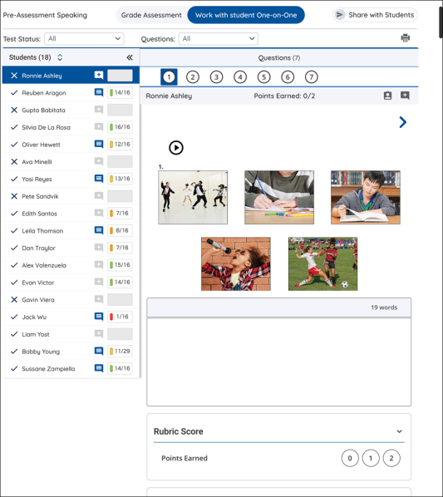The image size is (443, 497).
Task: Open the Test Status dropdown
Action: pos(84,39)
